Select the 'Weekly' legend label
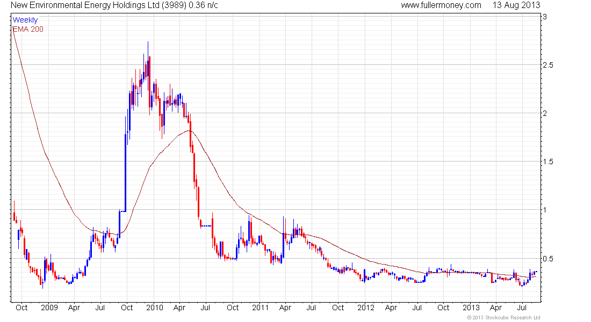591x322 pixels. (x=25, y=20)
